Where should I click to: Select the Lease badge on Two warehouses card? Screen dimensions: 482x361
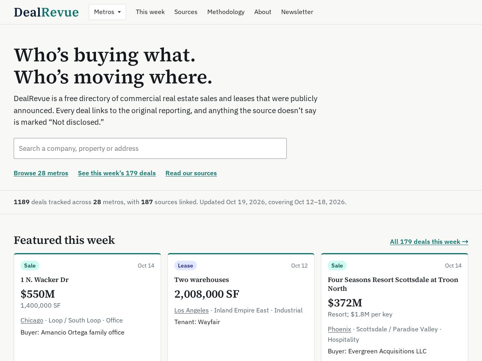pyautogui.click(x=186, y=266)
